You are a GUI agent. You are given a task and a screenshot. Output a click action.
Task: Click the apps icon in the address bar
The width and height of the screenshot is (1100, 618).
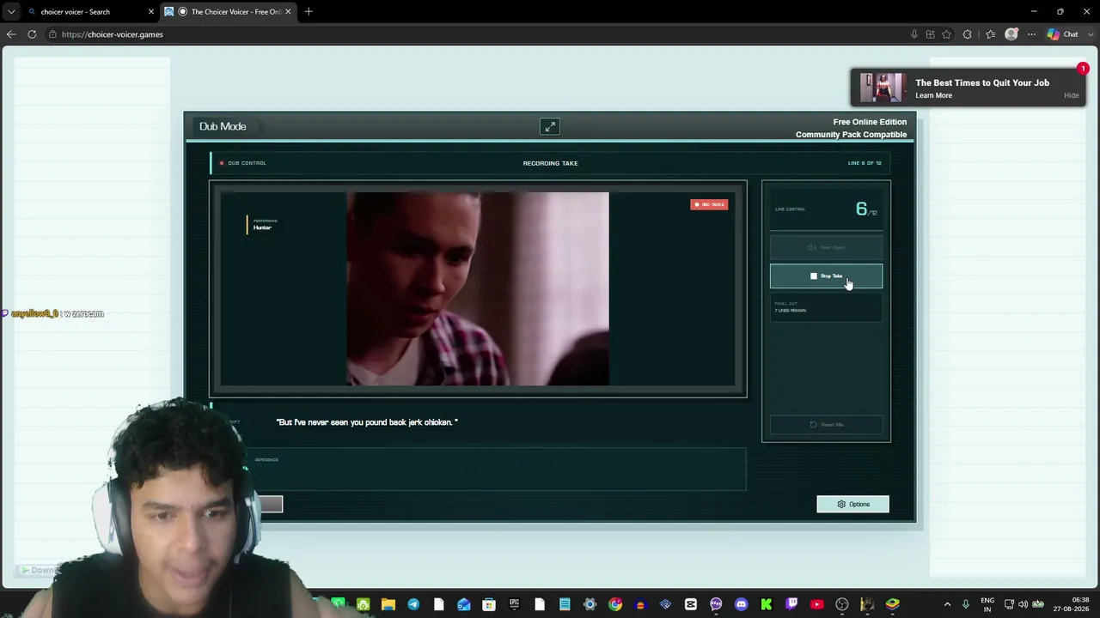tap(930, 34)
